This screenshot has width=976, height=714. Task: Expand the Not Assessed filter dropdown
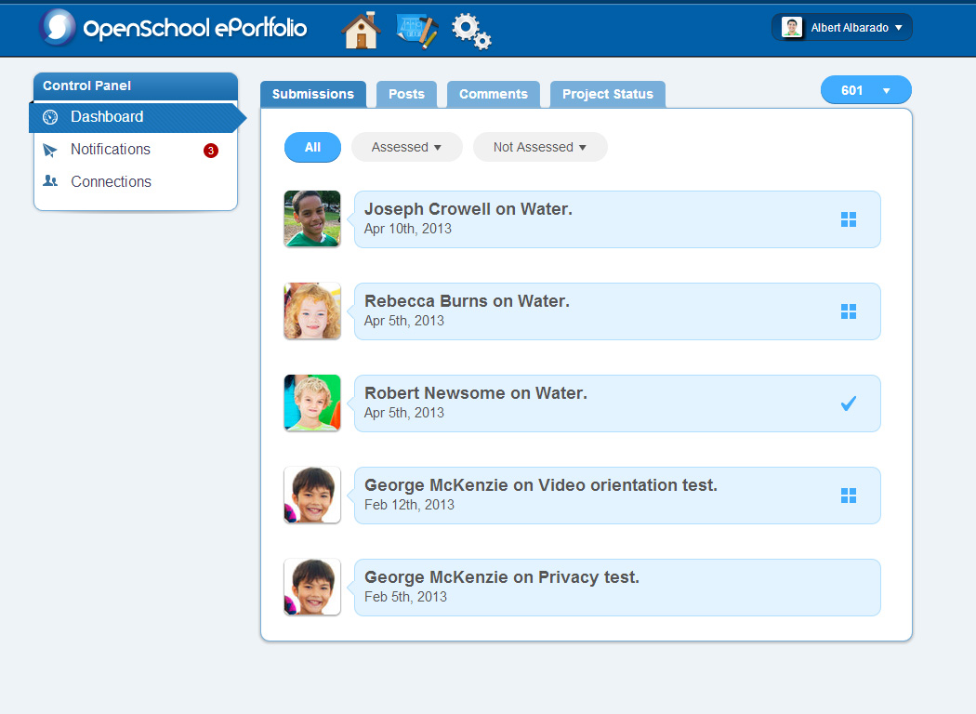(x=540, y=147)
